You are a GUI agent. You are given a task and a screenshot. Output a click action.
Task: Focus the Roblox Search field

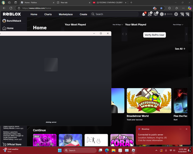115,14
